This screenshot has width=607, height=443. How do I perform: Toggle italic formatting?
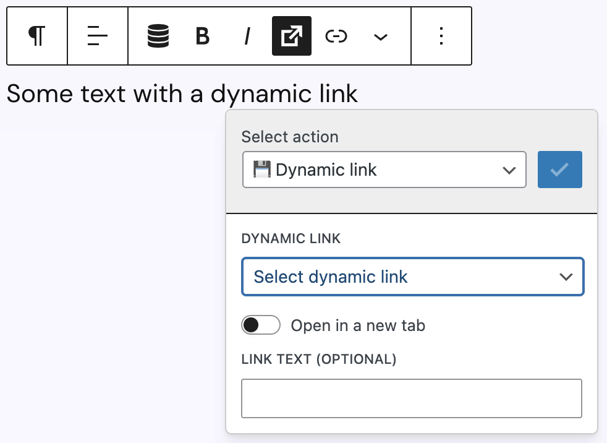[247, 36]
